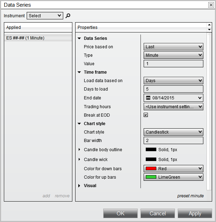Click the Days to load field
The height and width of the screenshot is (222, 216).
174,89
